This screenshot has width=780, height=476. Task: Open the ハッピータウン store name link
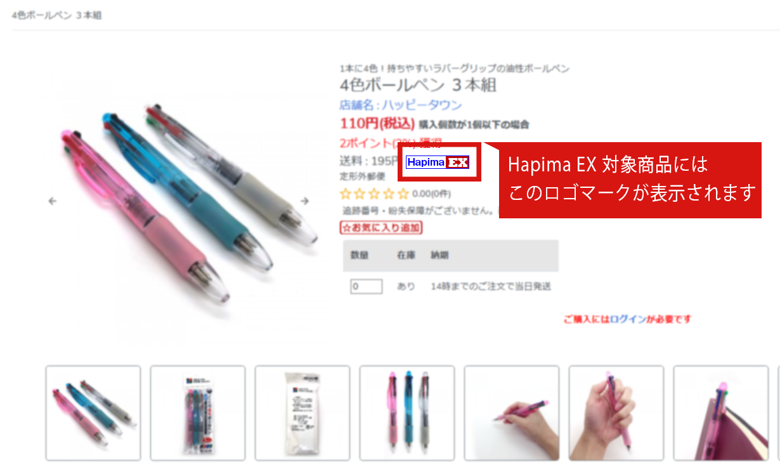click(x=400, y=105)
